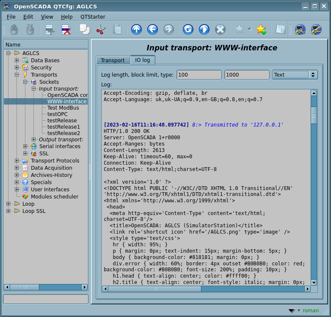Click the log length field showing 100
Viewport: 331px width, 317px height.
(x=199, y=75)
